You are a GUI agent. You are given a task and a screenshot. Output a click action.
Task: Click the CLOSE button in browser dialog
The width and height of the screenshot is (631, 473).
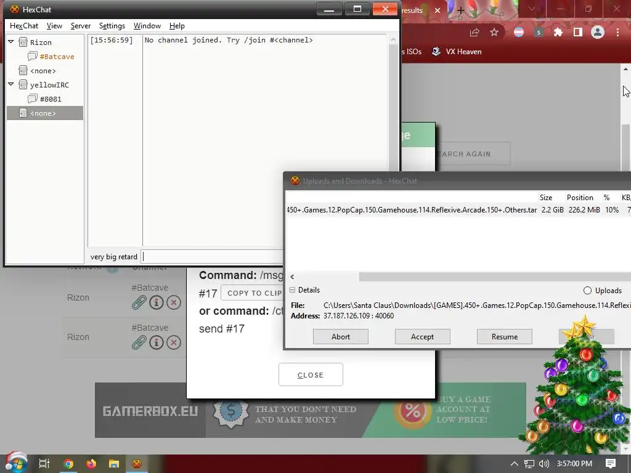[311, 375]
